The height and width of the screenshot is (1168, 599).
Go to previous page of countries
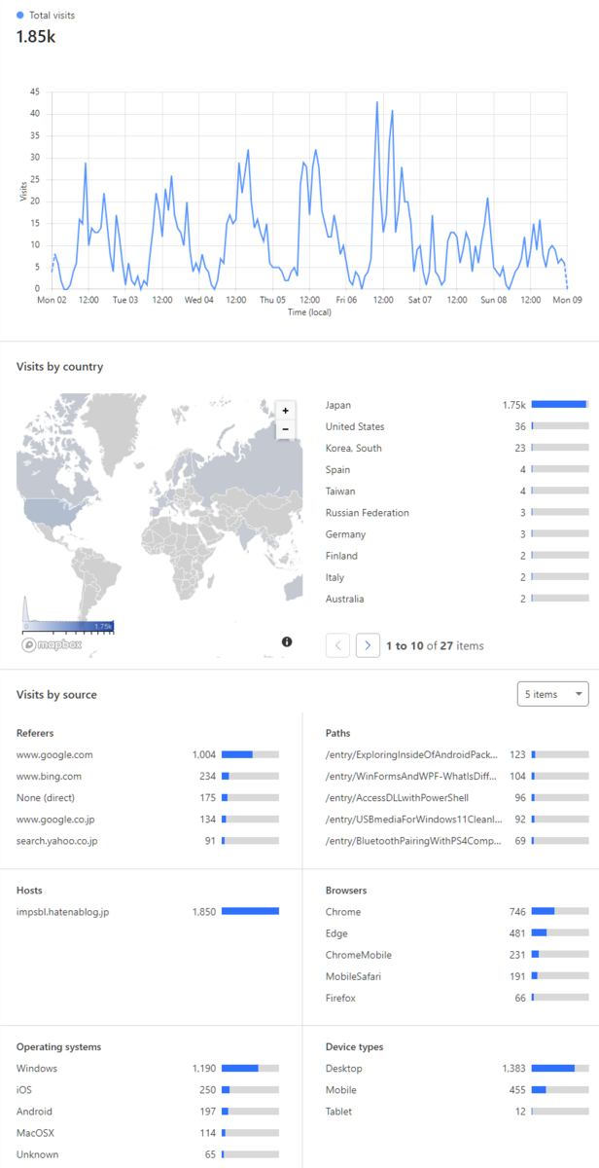(x=337, y=645)
